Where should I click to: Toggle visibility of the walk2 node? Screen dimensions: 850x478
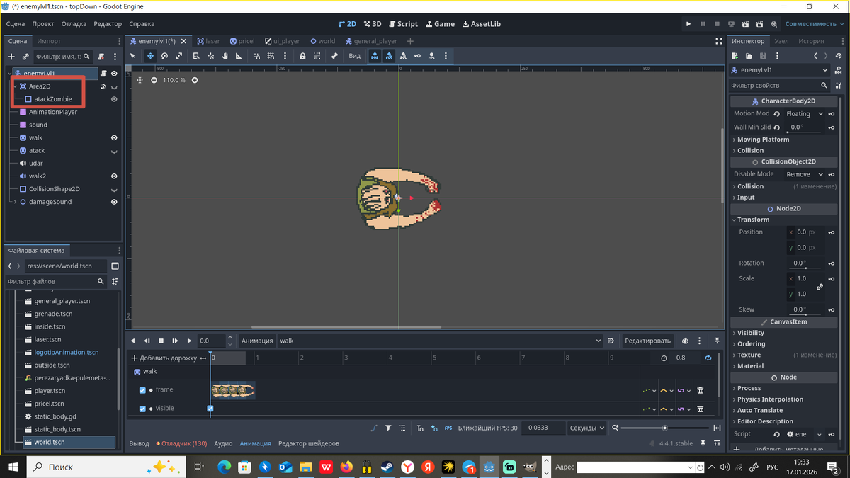coord(114,176)
